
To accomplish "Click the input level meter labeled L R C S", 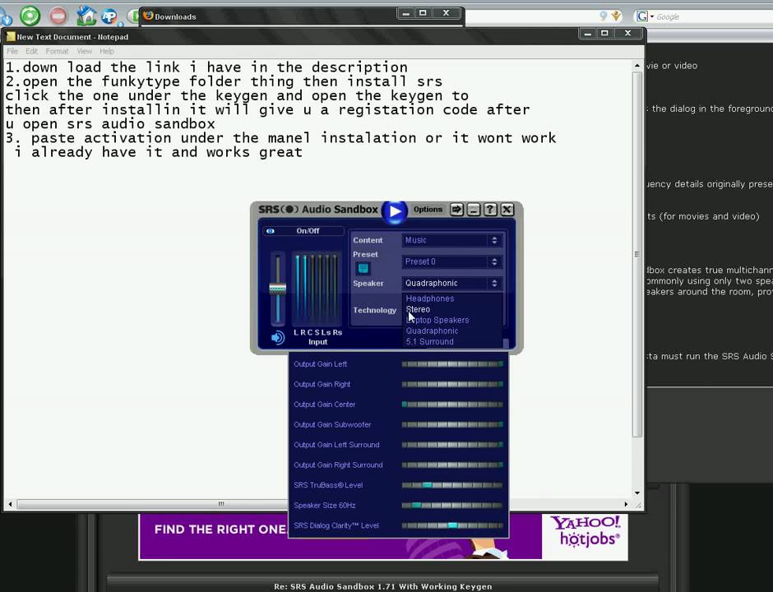I will [x=316, y=288].
